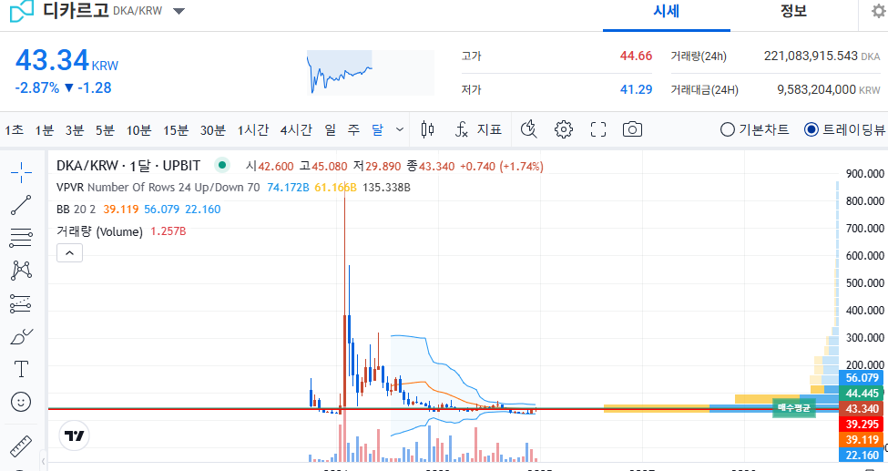Open candlestick chart type selector
This screenshot has width=888, height=471.
pos(427,129)
